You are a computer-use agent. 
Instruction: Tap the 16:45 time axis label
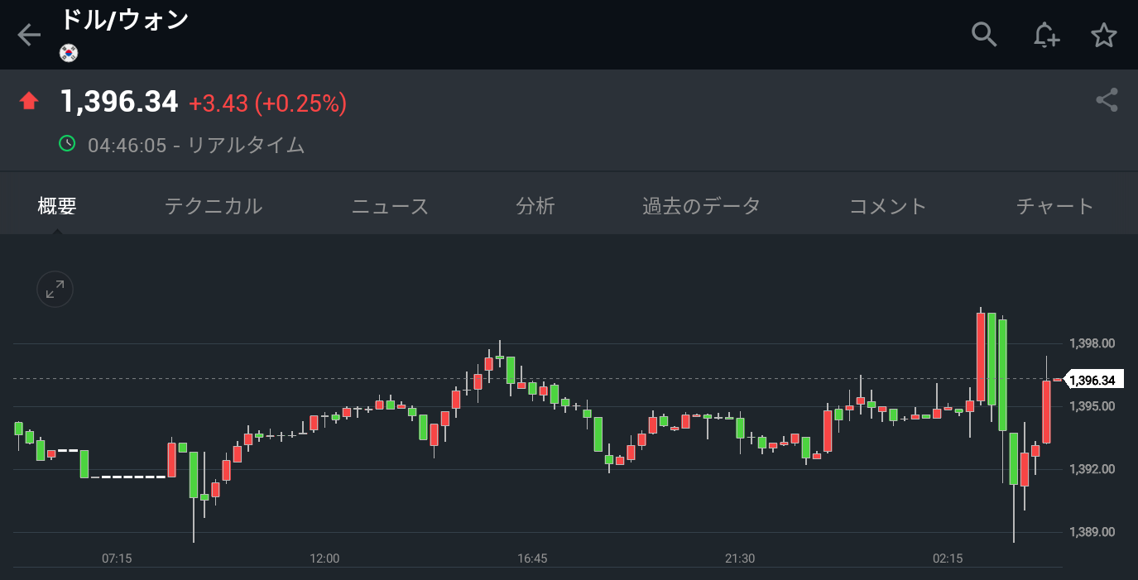[x=532, y=558]
